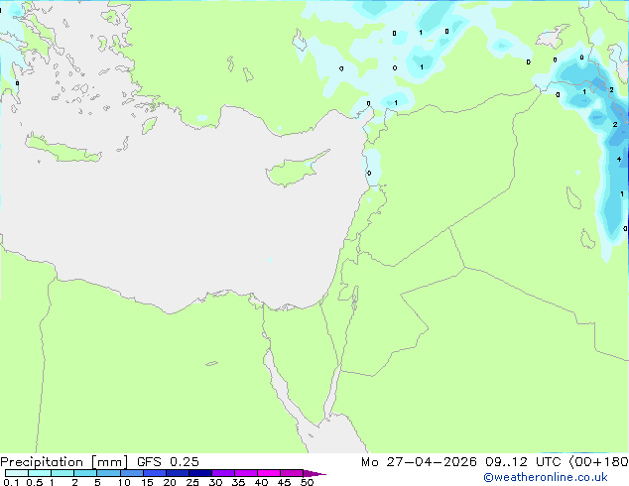Click the legend value label '25'
Screen dimensions: 629x486
tap(192, 482)
